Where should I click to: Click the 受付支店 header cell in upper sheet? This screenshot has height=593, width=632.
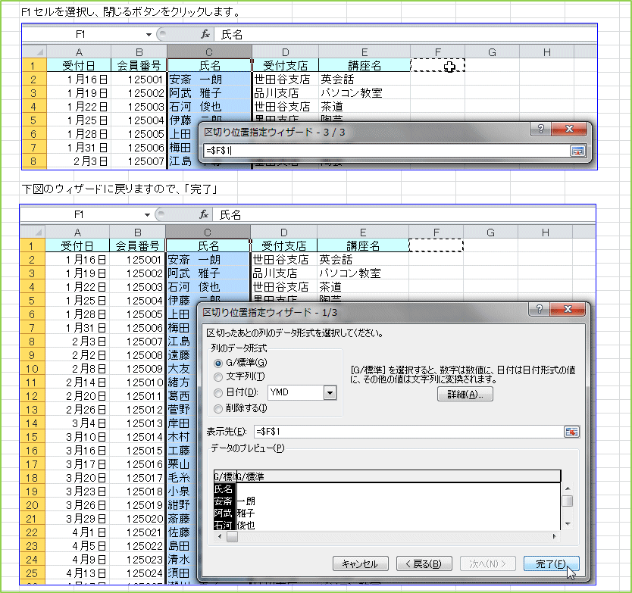286,65
